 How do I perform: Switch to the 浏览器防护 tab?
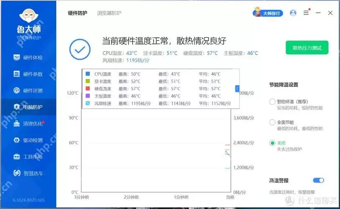coord(109,13)
